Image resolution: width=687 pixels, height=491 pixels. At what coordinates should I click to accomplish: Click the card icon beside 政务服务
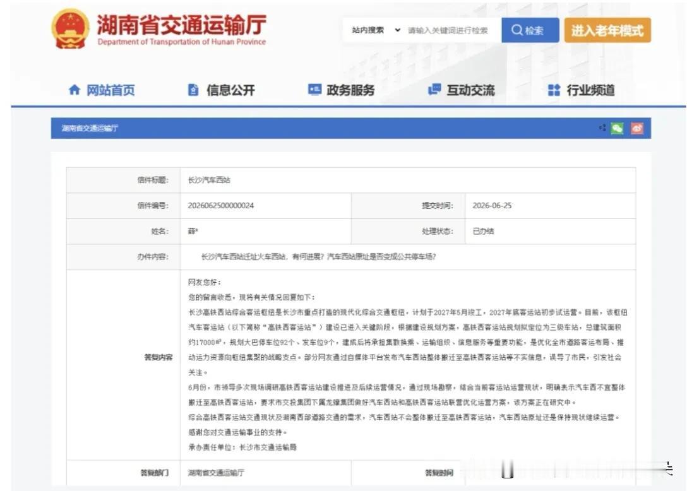tap(314, 90)
